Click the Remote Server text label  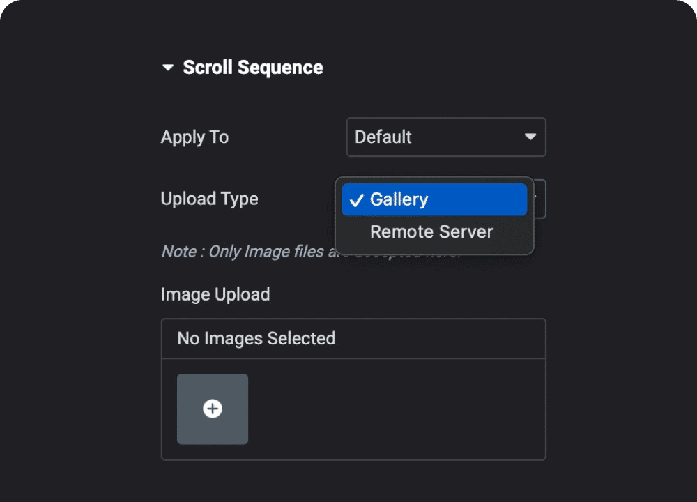(431, 232)
